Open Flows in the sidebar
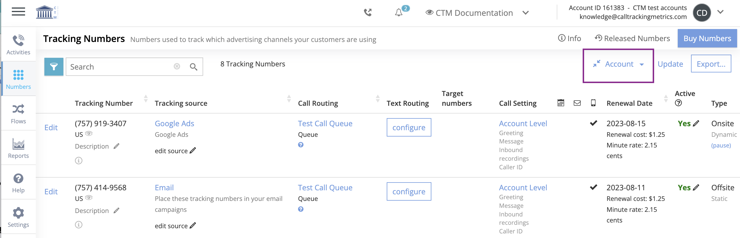 point(18,113)
